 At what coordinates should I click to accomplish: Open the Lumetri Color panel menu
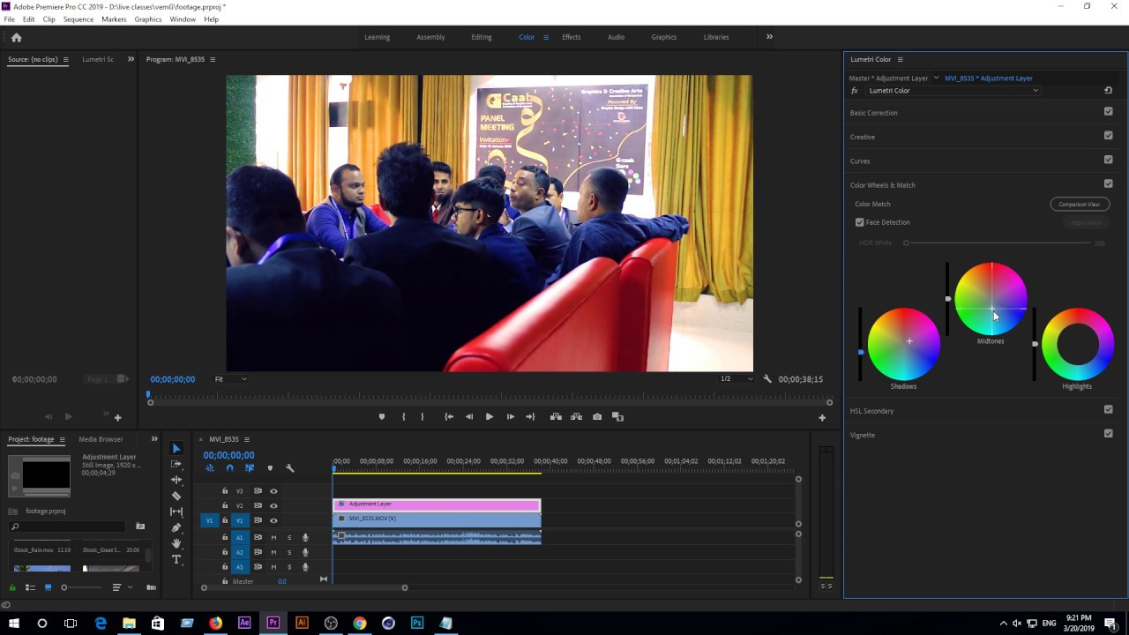pyautogui.click(x=900, y=59)
